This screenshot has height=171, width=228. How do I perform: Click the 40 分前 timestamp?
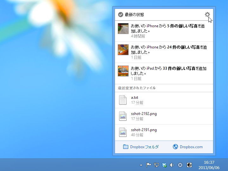(x=137, y=135)
